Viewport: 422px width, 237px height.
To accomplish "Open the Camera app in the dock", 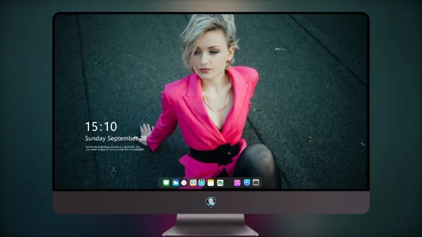I will click(256, 183).
